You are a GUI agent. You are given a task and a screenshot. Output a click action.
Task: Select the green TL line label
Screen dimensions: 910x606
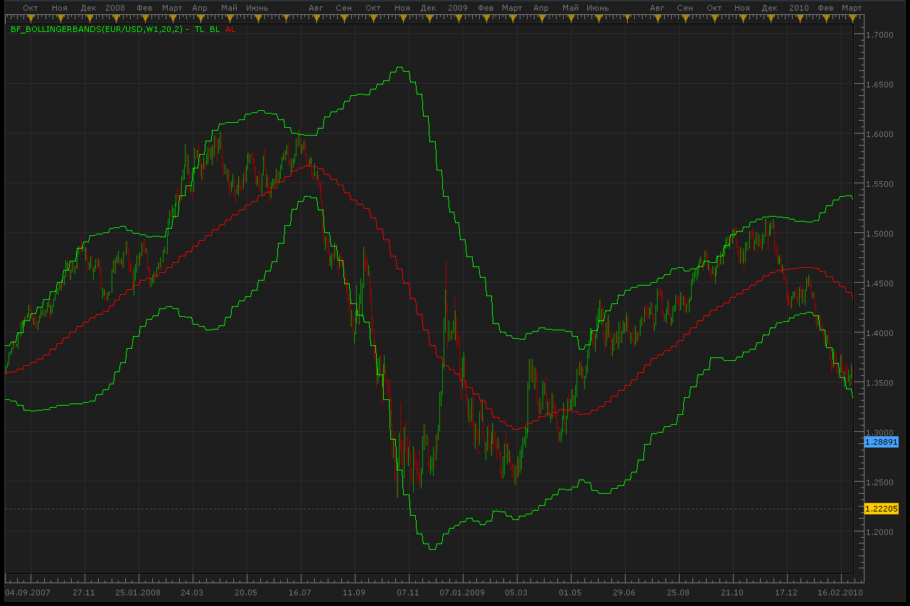tap(200, 30)
